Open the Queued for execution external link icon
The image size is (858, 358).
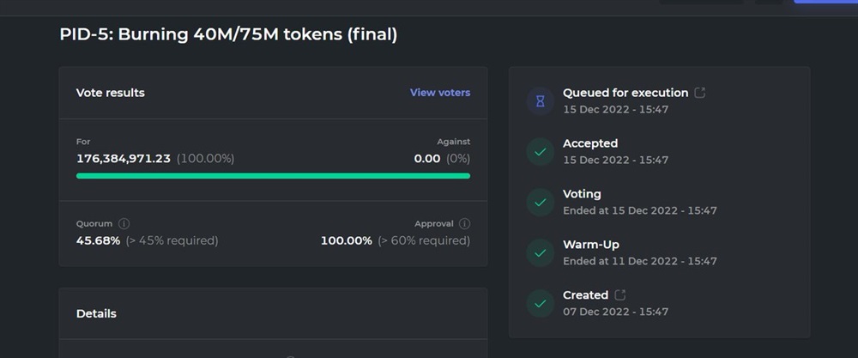coord(700,93)
